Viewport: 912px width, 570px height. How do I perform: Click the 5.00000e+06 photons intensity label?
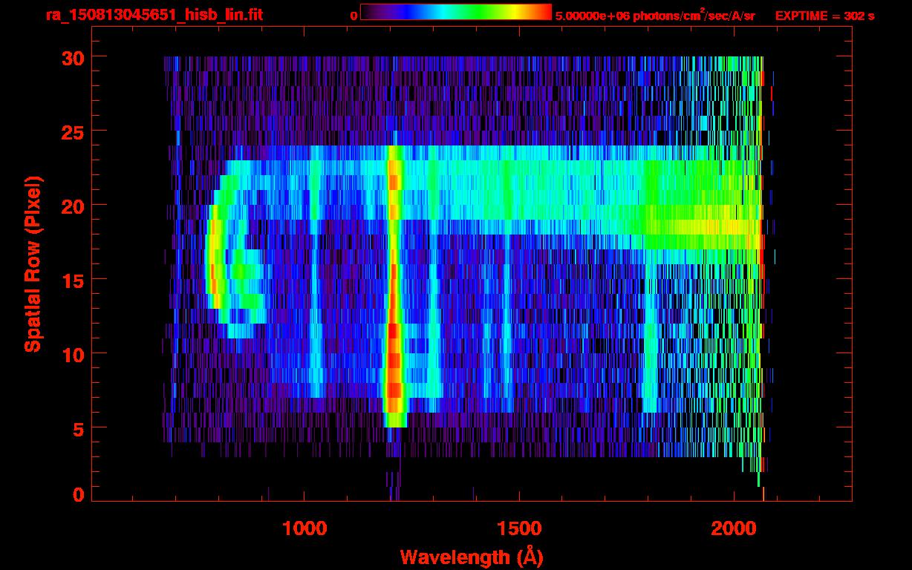click(654, 16)
